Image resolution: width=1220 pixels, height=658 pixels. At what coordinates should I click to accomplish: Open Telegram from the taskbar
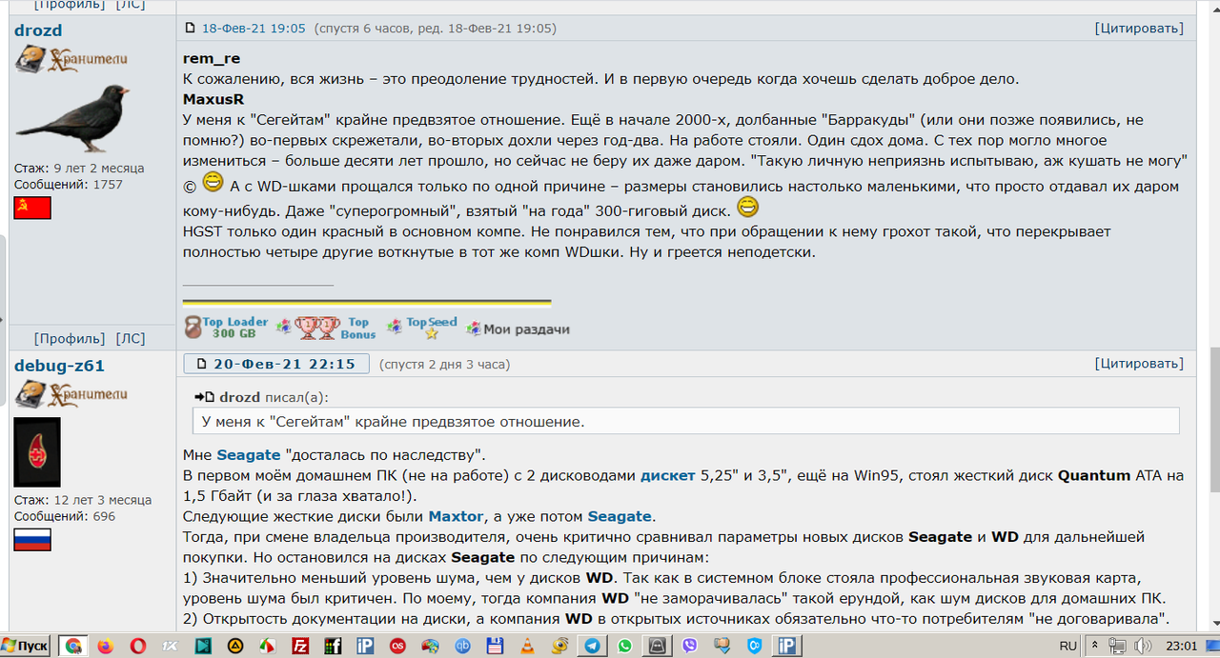pos(592,646)
